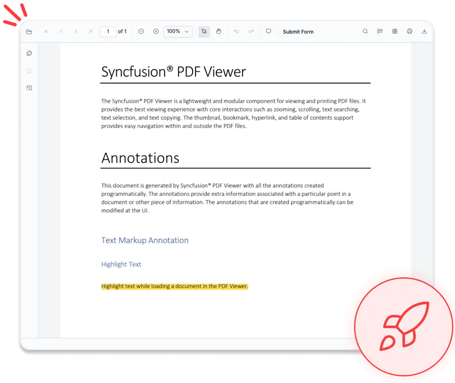Open the page organizer sidebar icon
This screenshot has width=455, height=383.
tap(29, 88)
